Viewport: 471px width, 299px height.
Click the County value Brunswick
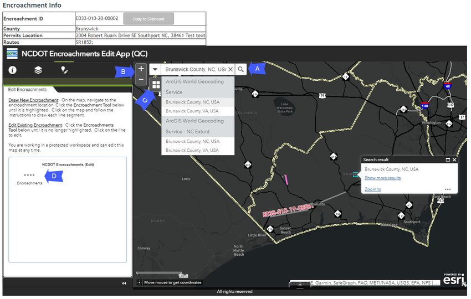click(87, 29)
